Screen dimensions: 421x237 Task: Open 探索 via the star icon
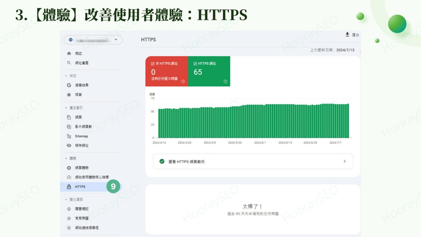(69, 95)
